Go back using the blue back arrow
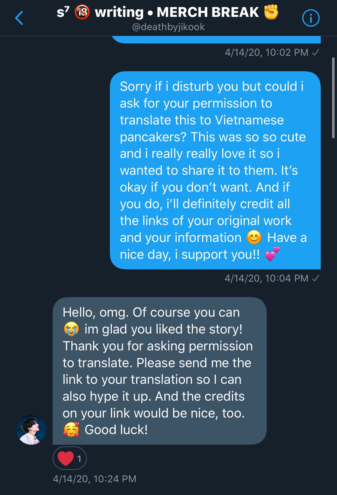 [x=19, y=18]
